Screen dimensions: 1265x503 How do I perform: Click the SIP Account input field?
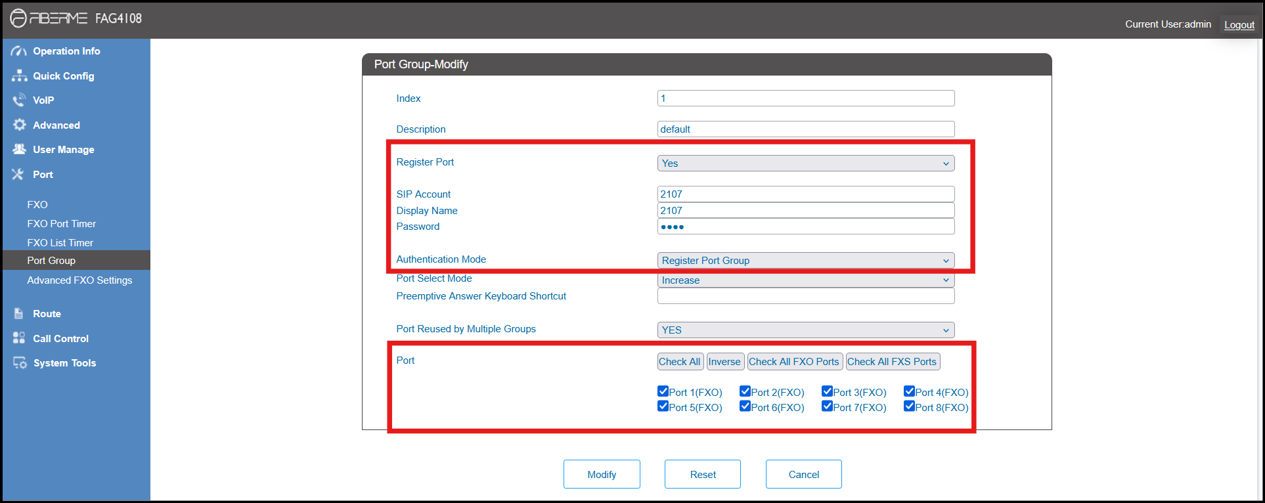pos(806,194)
